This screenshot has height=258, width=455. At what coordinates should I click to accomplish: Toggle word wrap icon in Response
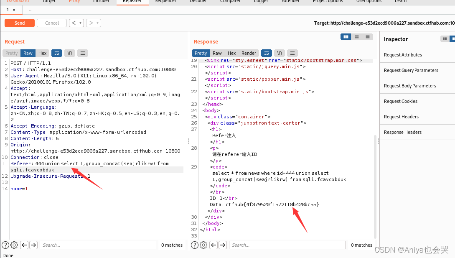tap(267, 53)
